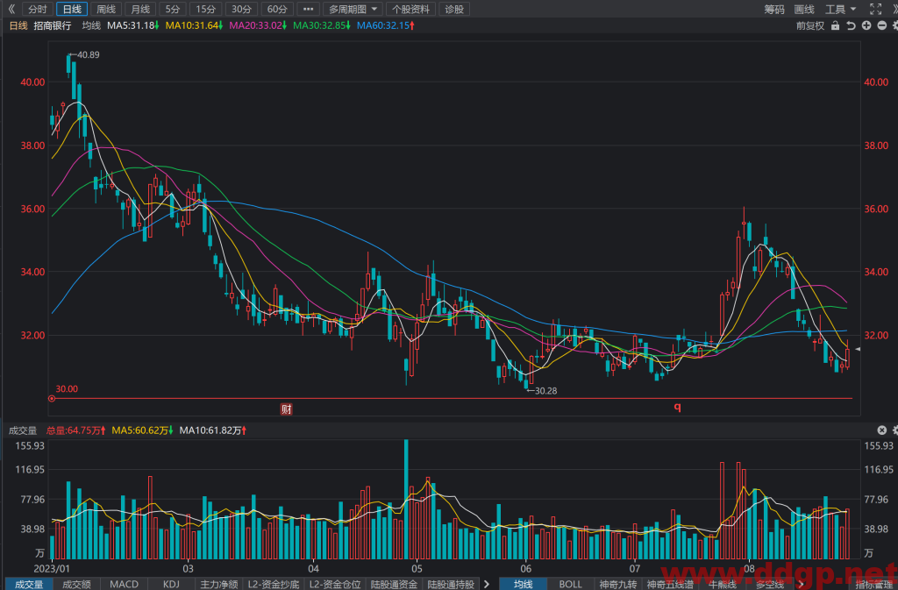Toggle the chart lock icon
This screenshot has height=590, width=898.
click(836, 25)
